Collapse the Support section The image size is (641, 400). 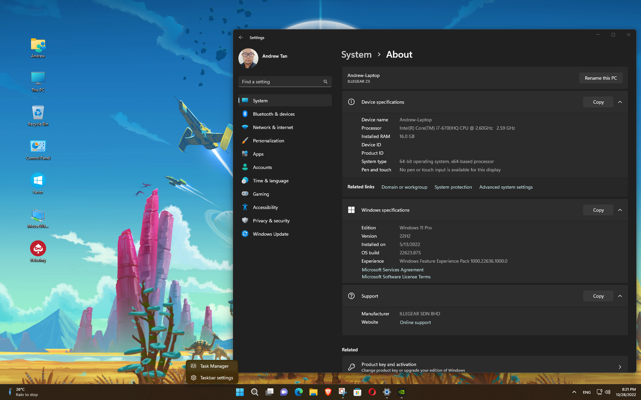tap(620, 296)
